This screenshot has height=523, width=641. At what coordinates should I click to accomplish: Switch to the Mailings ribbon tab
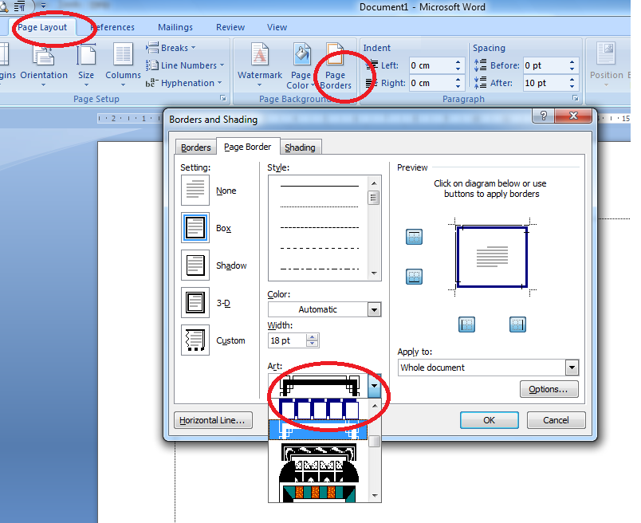tap(175, 27)
